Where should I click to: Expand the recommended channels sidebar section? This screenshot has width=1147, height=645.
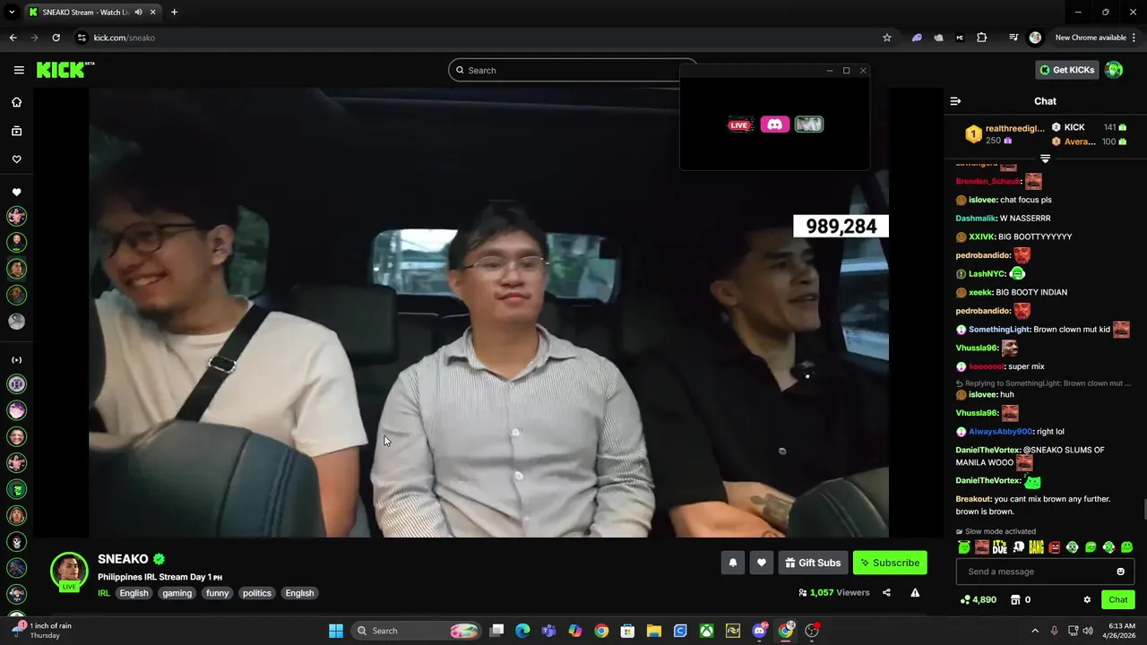(x=16, y=360)
